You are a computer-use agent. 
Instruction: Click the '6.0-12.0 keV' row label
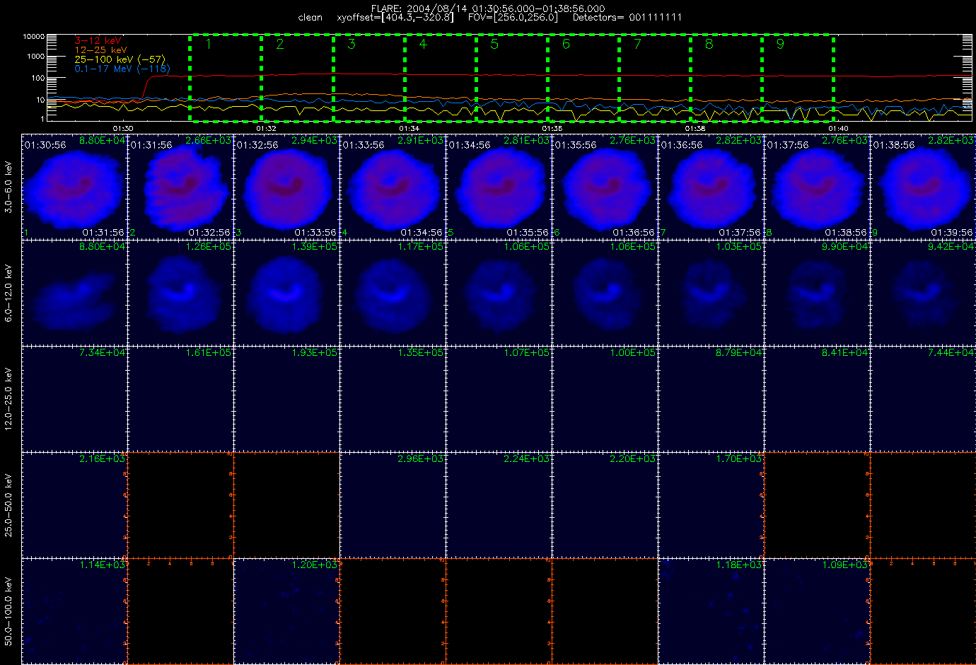pos(8,294)
